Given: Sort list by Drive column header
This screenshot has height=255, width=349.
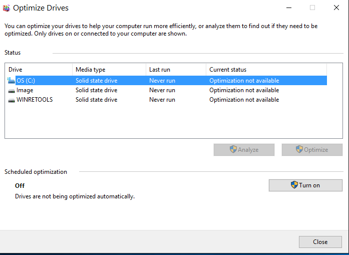Looking at the screenshot, I should [x=39, y=70].
